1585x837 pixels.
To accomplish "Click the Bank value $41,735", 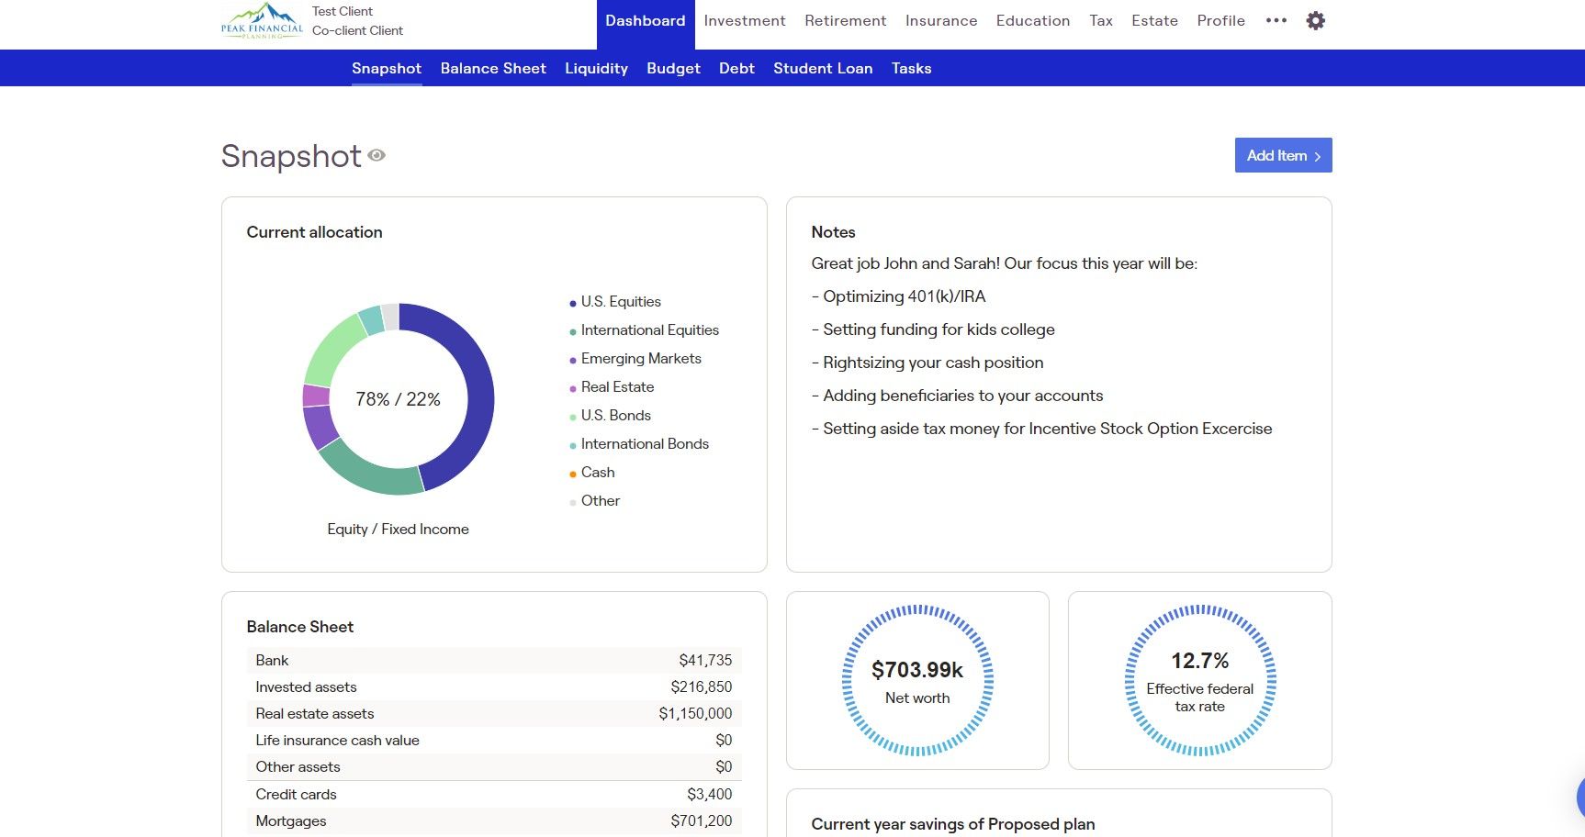I will 705,661.
